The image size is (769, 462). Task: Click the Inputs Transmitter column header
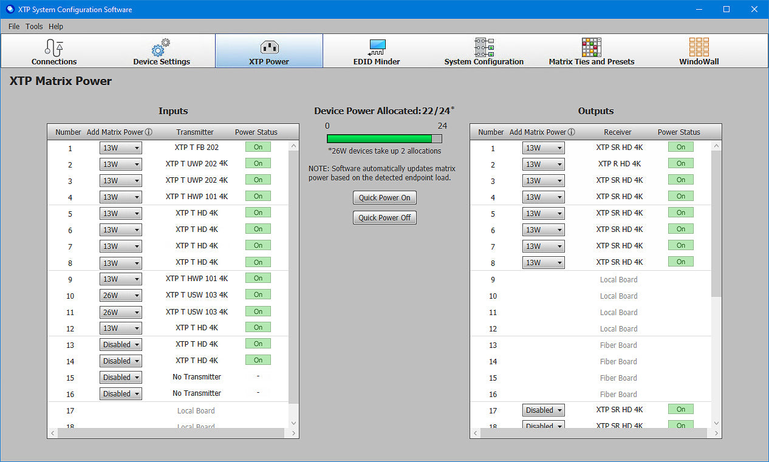[195, 132]
